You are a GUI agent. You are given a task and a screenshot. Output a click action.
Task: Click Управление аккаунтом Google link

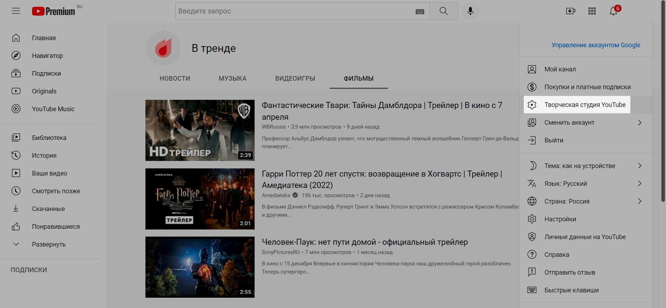click(596, 45)
